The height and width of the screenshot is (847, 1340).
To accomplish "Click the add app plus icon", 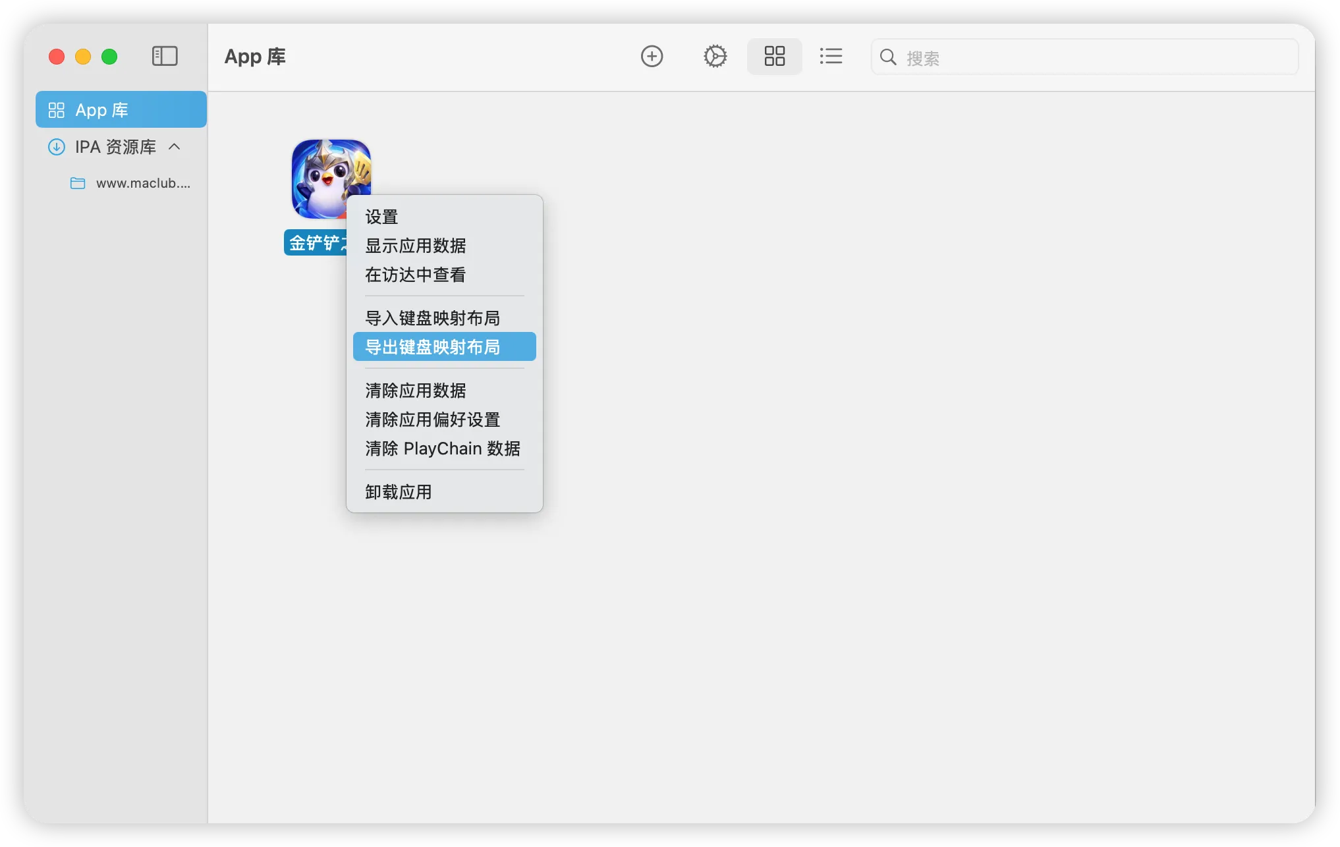I will (x=652, y=56).
